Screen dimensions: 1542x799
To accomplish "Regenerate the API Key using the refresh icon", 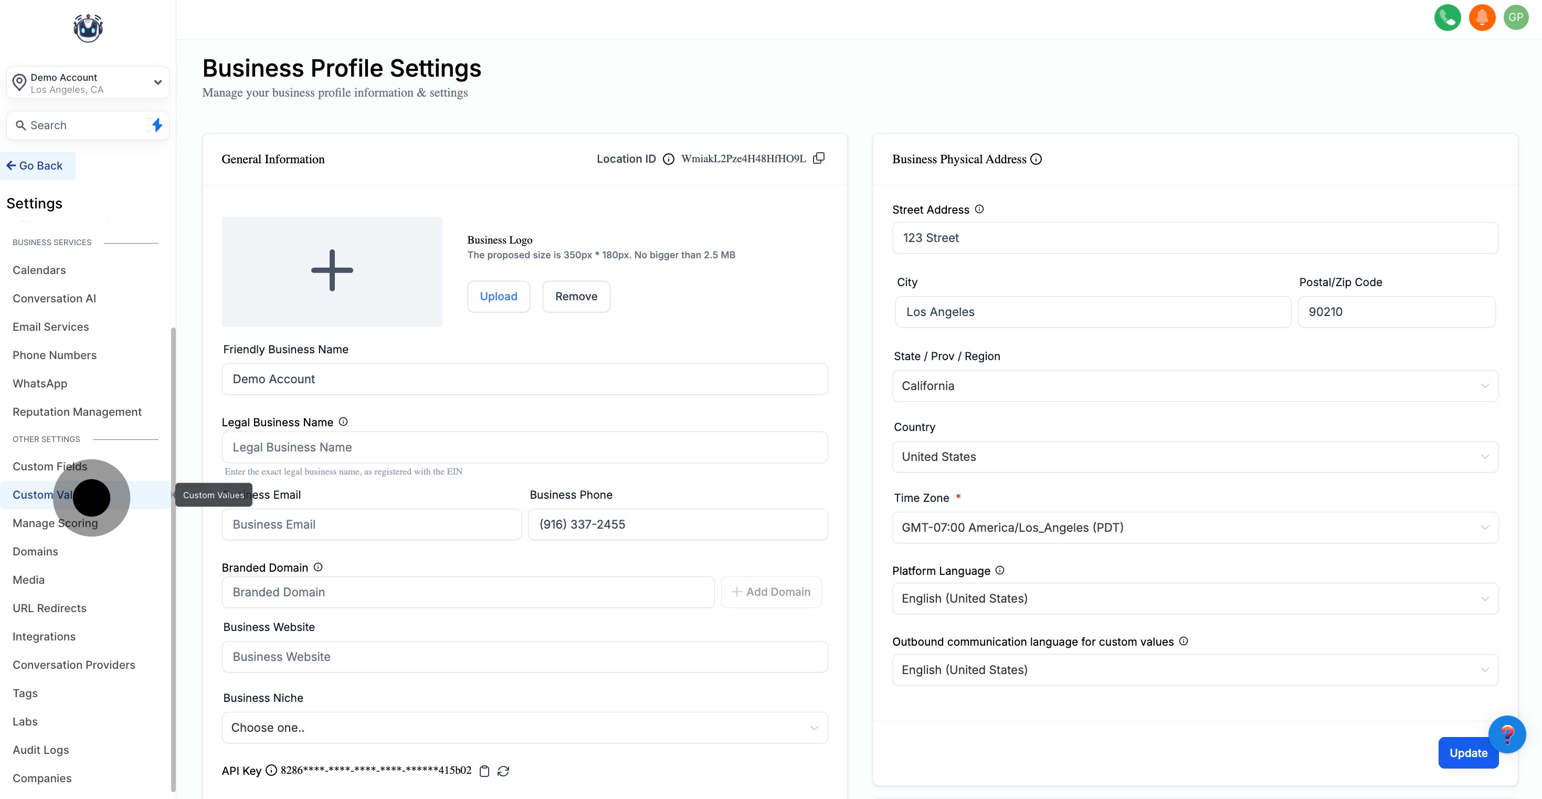I will click(x=503, y=772).
